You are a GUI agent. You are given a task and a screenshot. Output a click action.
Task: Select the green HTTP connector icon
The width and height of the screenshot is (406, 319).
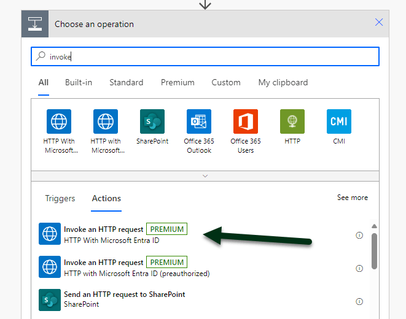[292, 121]
